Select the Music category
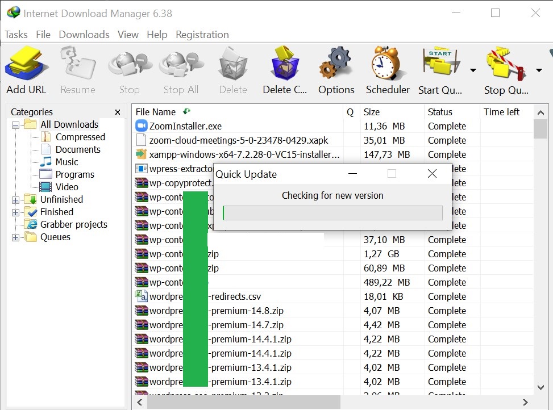The height and width of the screenshot is (410, 553). point(66,162)
